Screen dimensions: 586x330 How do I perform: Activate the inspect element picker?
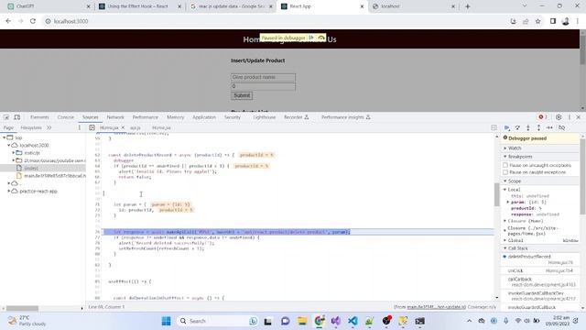[6, 117]
